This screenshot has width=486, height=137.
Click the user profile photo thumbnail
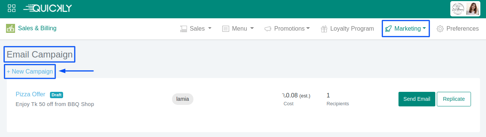[473, 9]
